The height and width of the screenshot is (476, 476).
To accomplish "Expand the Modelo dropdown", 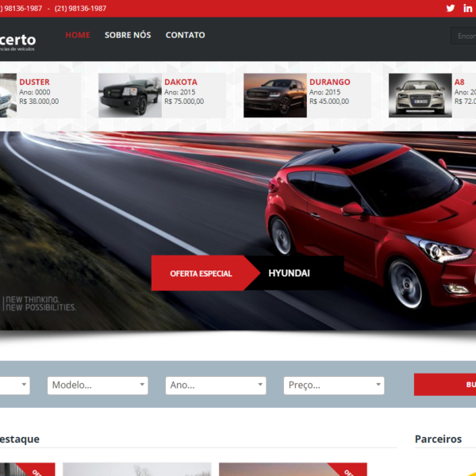I will (x=98, y=386).
